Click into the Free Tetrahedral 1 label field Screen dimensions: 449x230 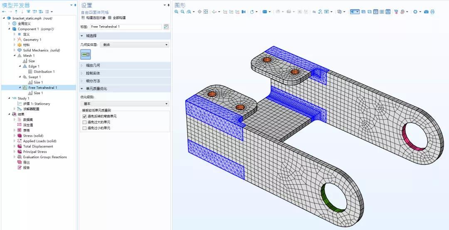click(126, 27)
